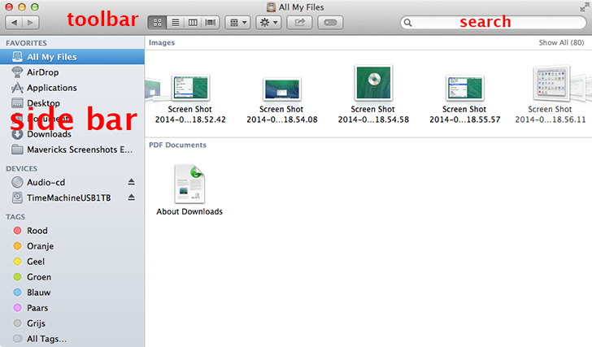Screen dimensions: 592x347
Task: Click the PDF Documents section header
Action: [x=177, y=145]
